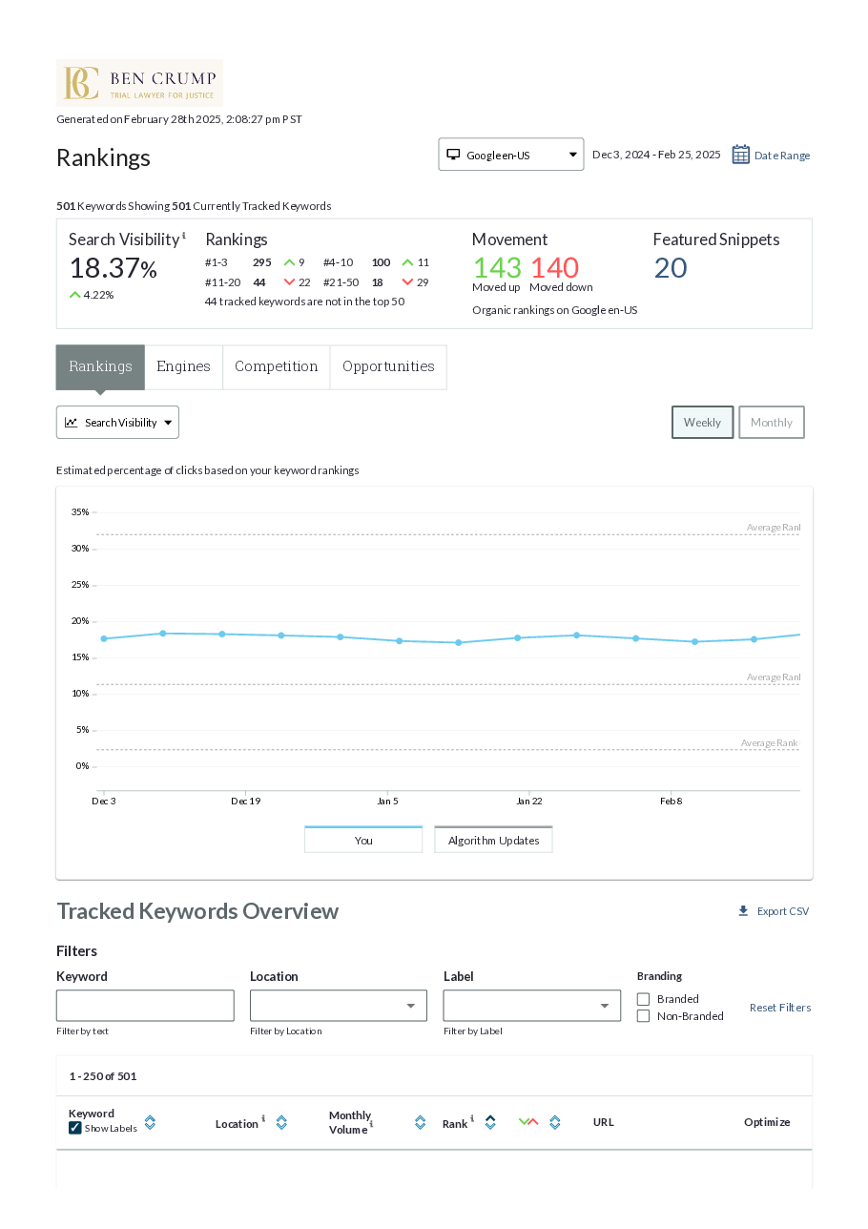Toggle the Algorithm Updates legend item

pyautogui.click(x=493, y=841)
